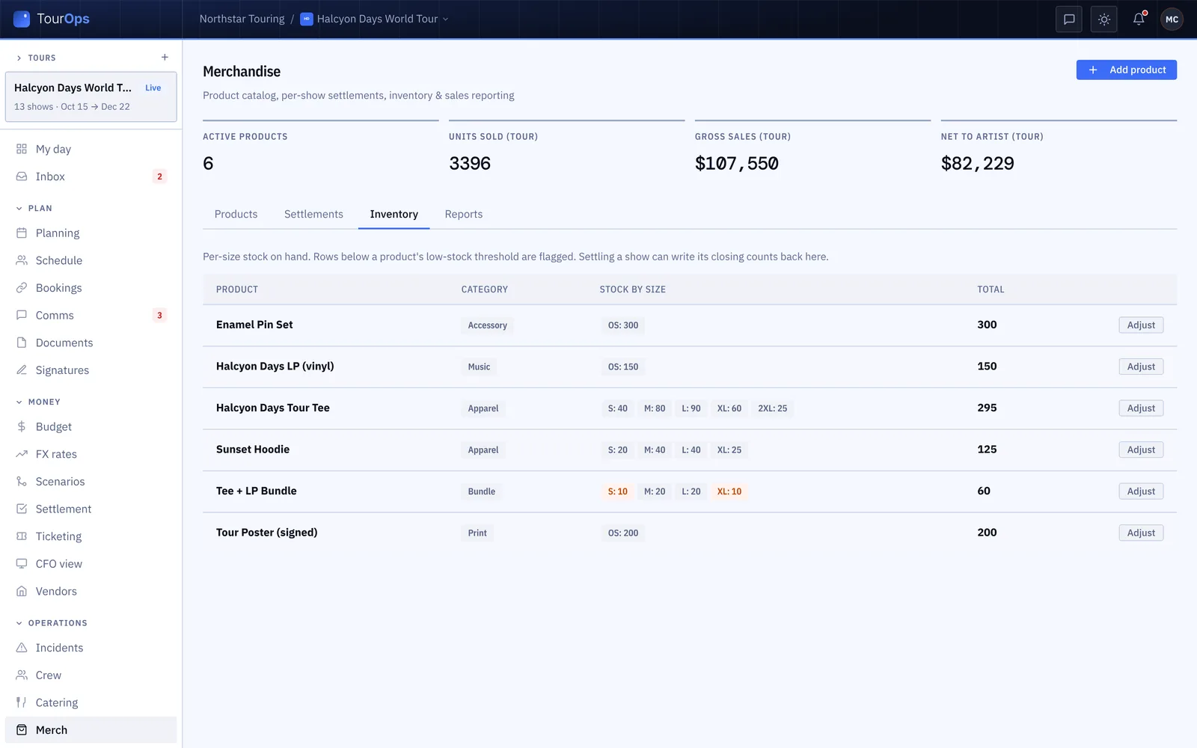Adjust stock for Tour Poster (signed)

1141,533
